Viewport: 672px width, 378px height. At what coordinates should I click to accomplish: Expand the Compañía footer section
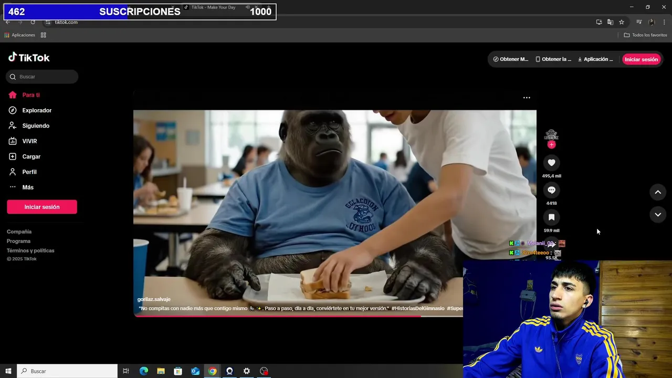pyautogui.click(x=19, y=232)
